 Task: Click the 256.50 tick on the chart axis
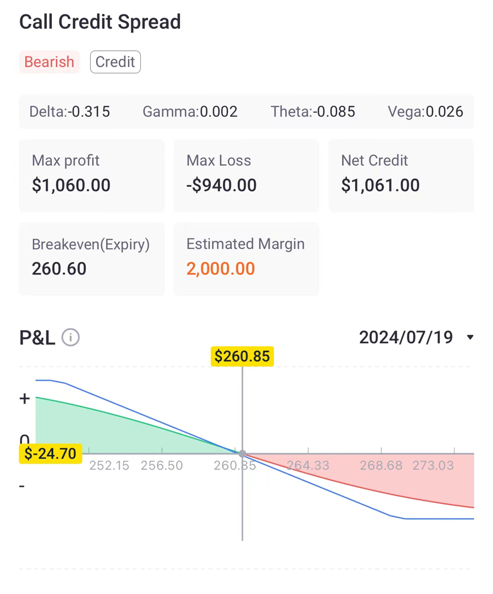click(x=162, y=465)
